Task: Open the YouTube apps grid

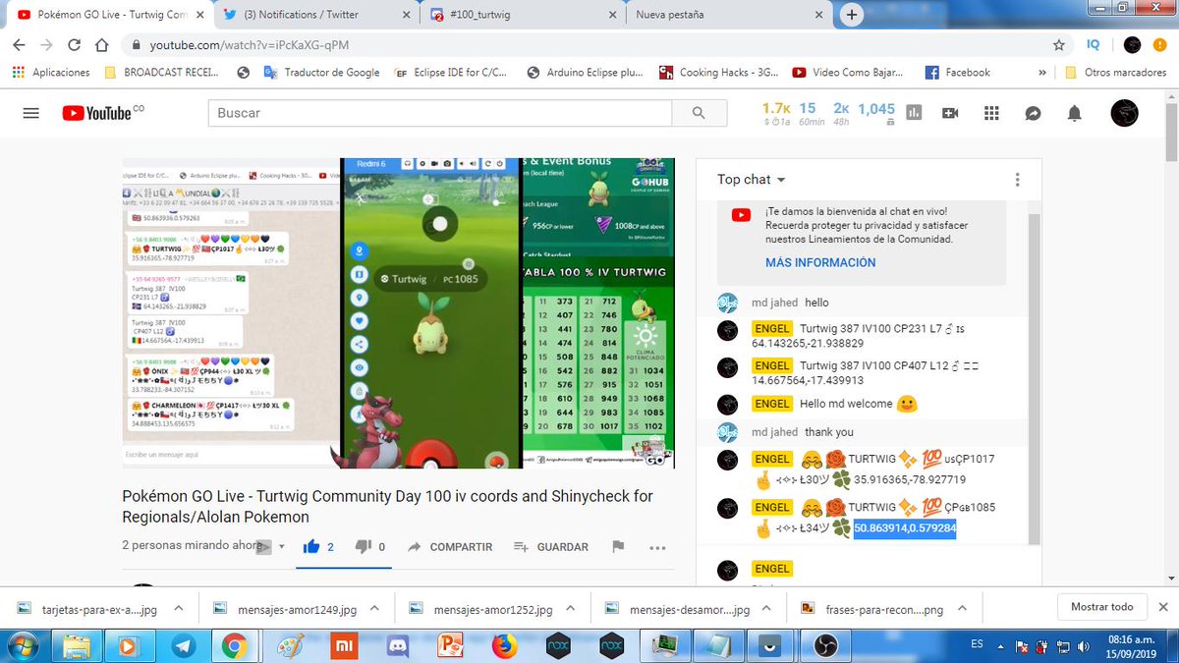Action: pyautogui.click(x=990, y=113)
